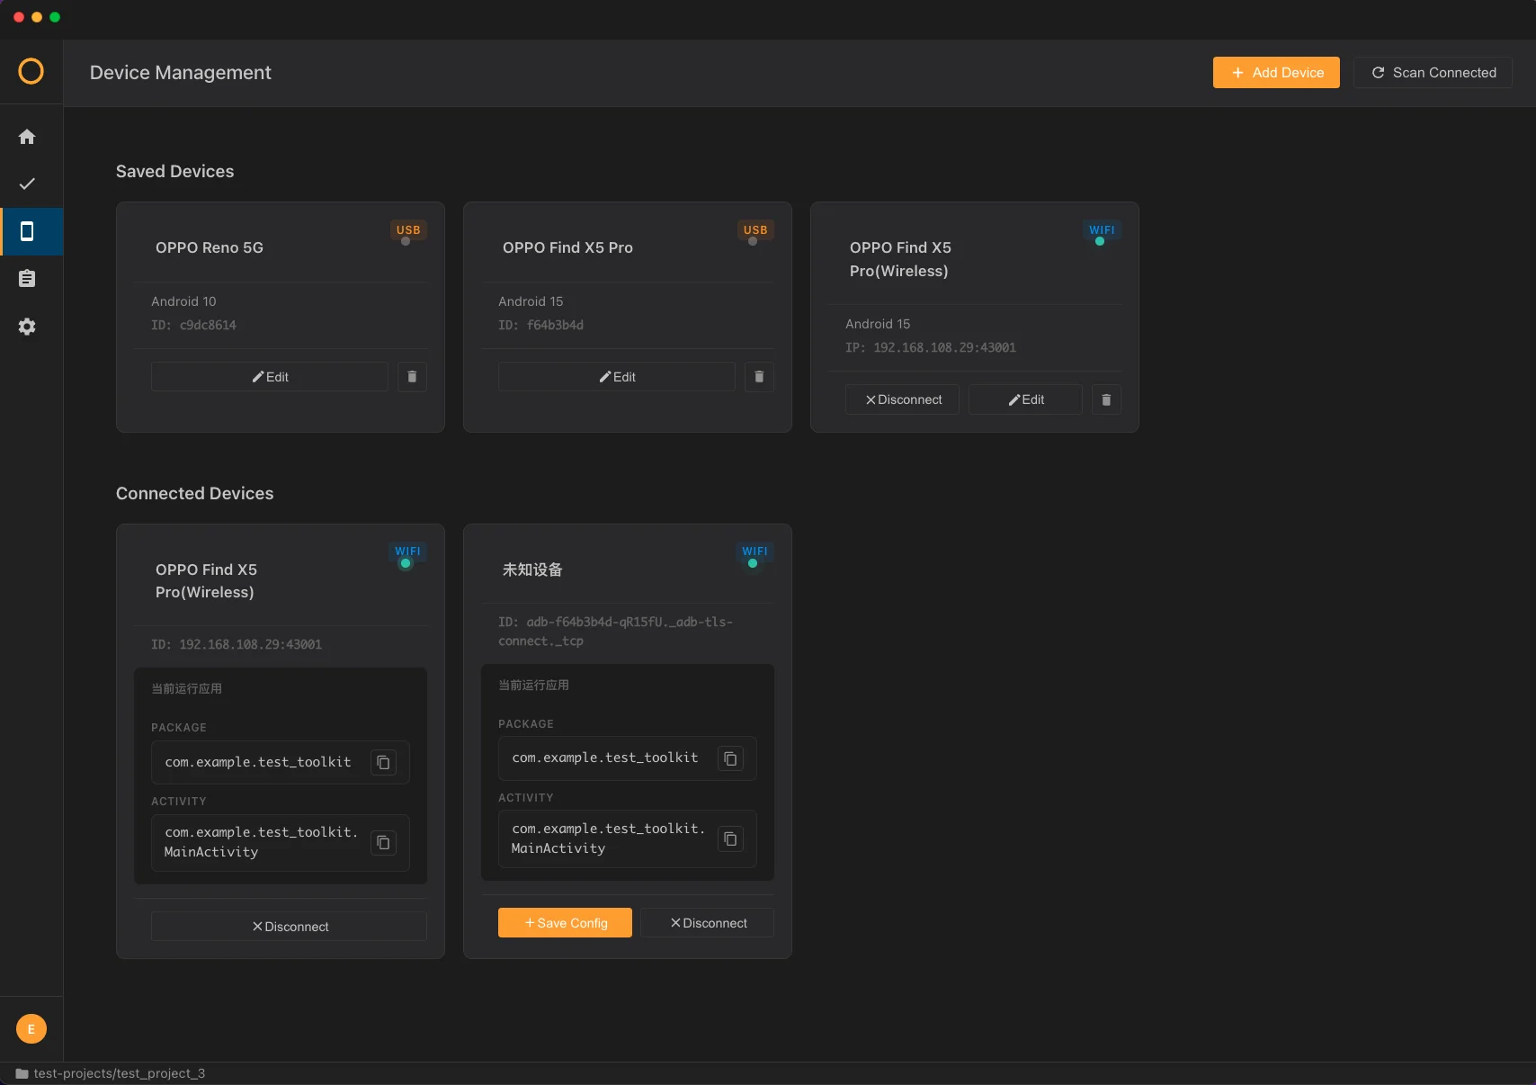Viewport: 1536px width, 1085px height.
Task: Edit the OPPO Find X5 Pro USB device
Action: tap(617, 377)
